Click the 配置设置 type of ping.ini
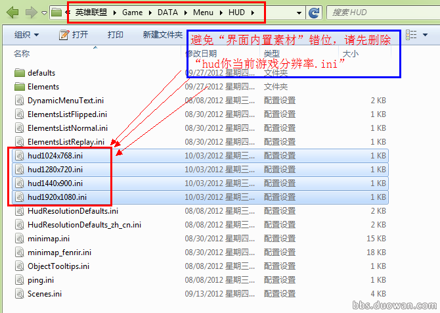This screenshot has height=313, width=440. (x=280, y=280)
